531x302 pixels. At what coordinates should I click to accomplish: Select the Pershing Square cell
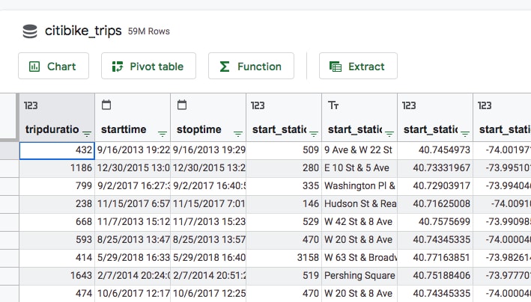coord(359,276)
